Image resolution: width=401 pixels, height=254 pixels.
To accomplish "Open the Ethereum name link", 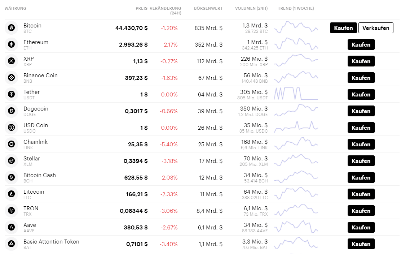I will [36, 42].
